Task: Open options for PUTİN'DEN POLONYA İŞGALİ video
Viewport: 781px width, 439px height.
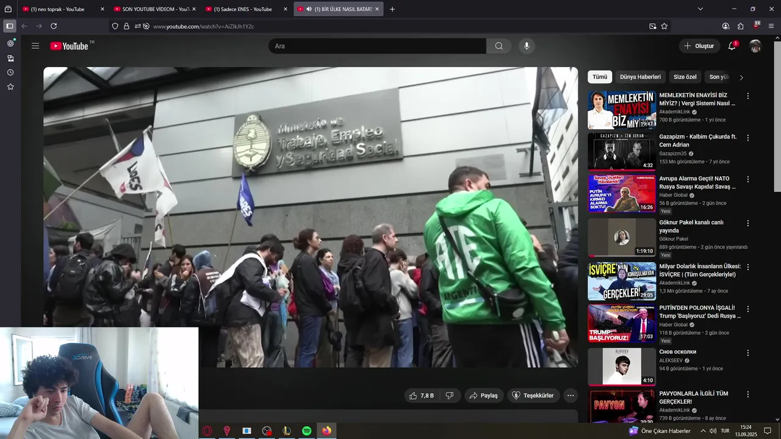Action: click(748, 309)
